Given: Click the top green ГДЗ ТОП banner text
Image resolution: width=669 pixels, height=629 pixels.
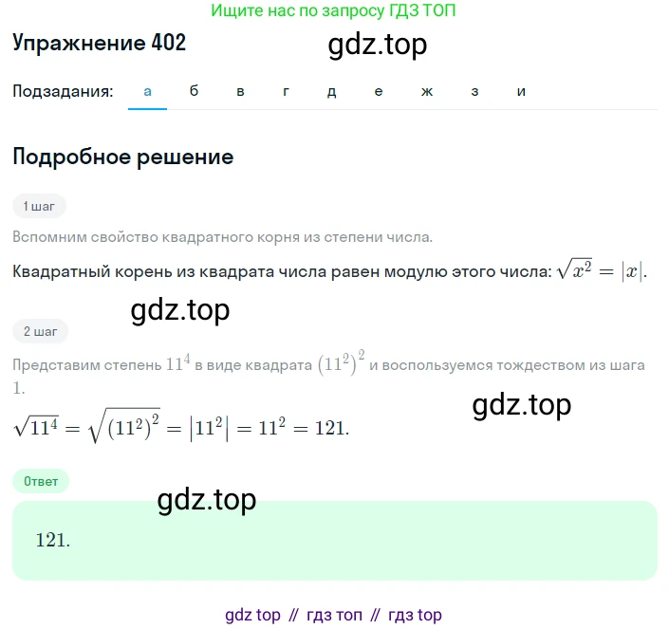Looking at the screenshot, I should (333, 10).
